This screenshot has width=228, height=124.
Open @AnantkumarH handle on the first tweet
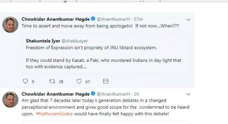(113, 19)
